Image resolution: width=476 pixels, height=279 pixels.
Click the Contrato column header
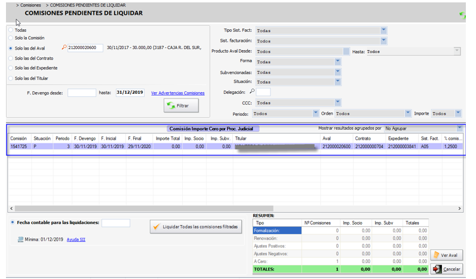pyautogui.click(x=370, y=138)
